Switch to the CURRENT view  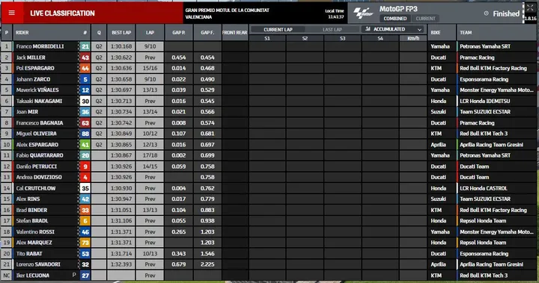pyautogui.click(x=425, y=19)
